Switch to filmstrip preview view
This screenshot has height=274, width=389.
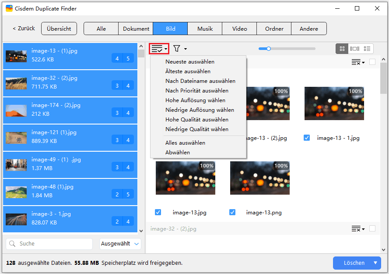355,49
